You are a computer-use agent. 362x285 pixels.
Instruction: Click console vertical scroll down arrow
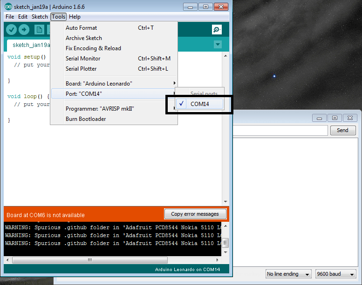tap(225, 252)
